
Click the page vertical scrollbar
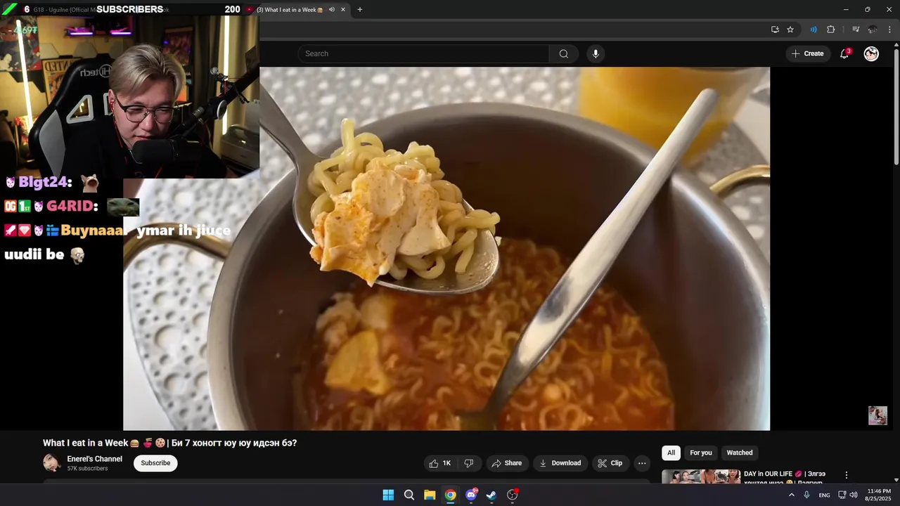coord(896,105)
